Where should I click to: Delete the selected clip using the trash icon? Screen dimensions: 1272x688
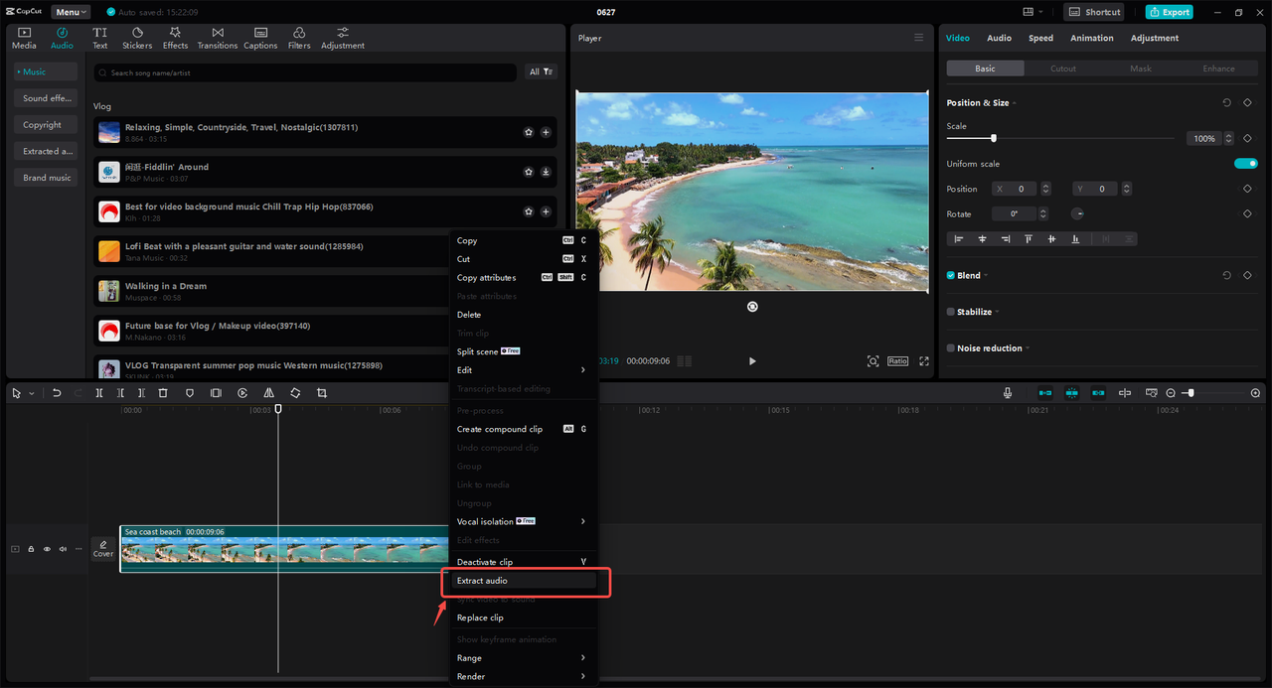163,393
